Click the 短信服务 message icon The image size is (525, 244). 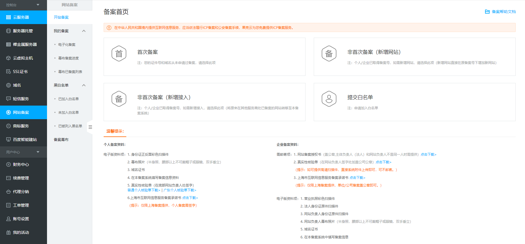(8, 99)
